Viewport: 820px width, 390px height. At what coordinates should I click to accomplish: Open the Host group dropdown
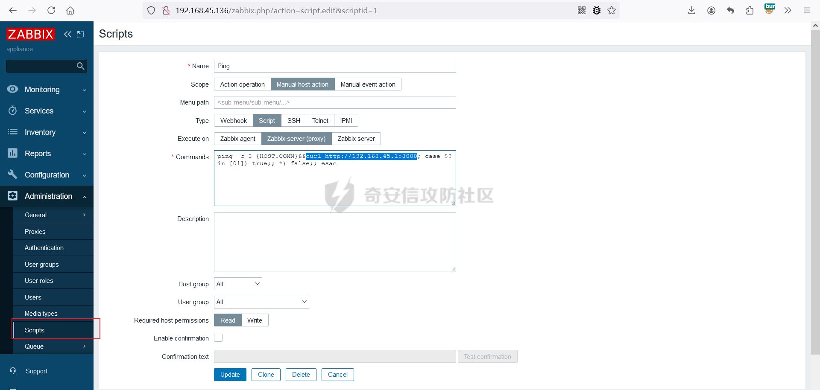[238, 284]
